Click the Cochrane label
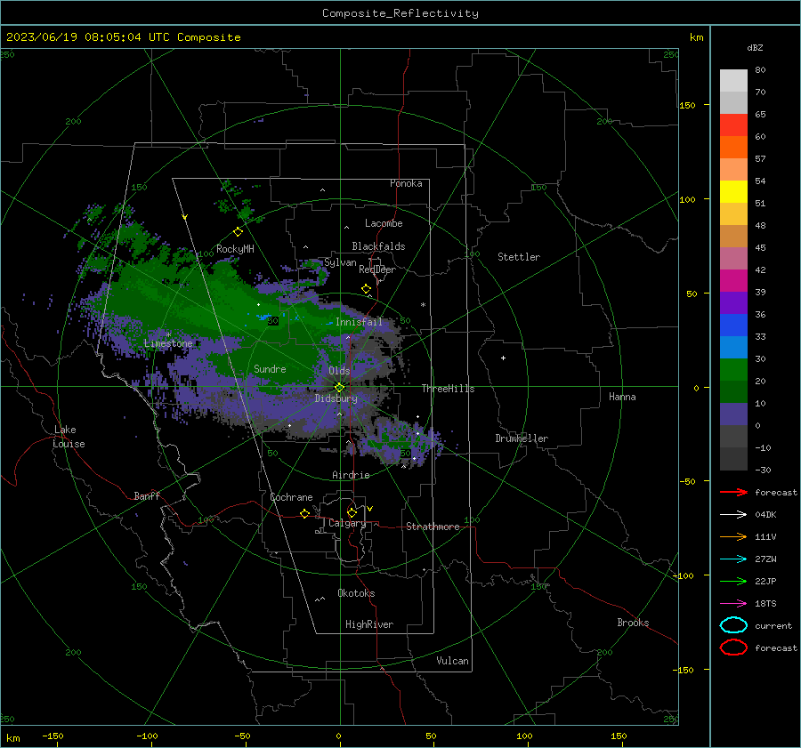801x748 pixels. [291, 497]
